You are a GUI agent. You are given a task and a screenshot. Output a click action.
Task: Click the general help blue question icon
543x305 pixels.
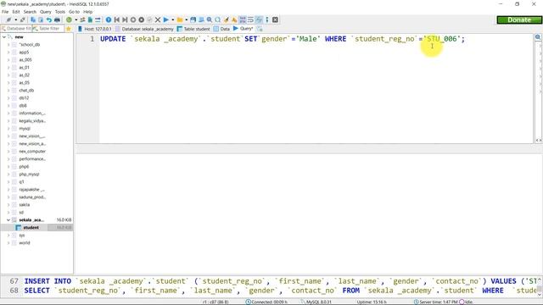(x=109, y=19)
